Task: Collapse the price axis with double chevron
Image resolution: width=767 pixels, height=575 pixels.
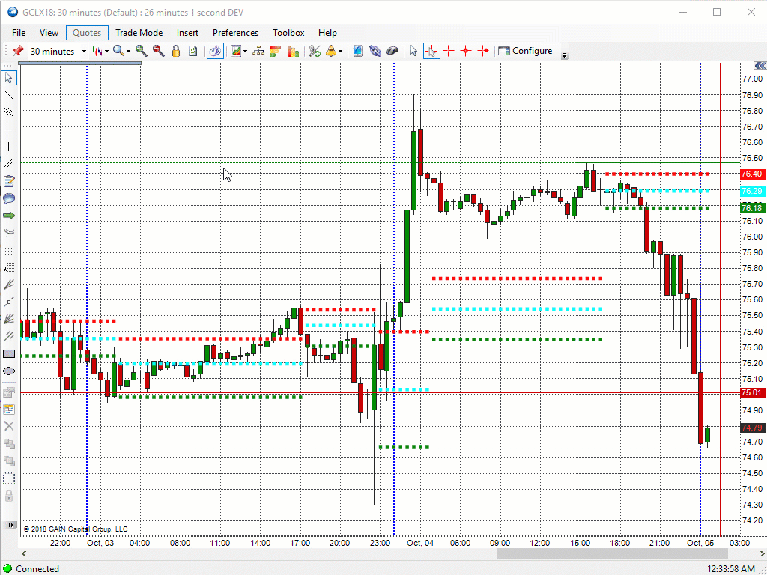Action: pos(760,66)
